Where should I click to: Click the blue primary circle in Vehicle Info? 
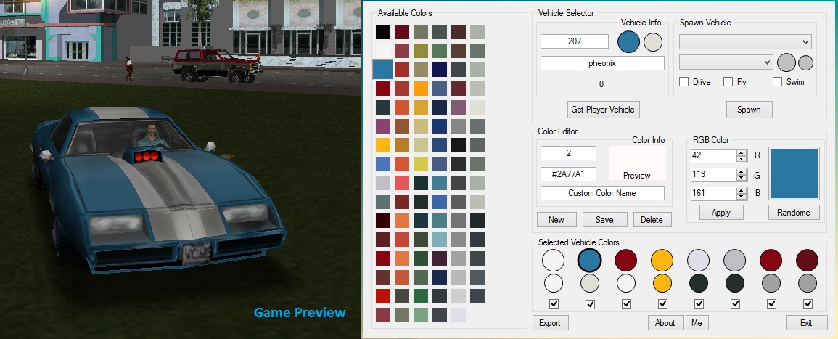coord(628,41)
